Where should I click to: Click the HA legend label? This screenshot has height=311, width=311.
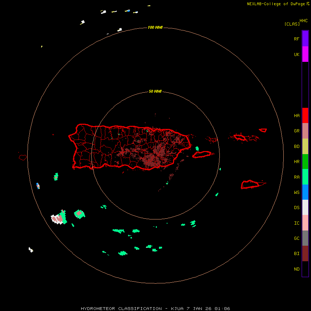point(296,116)
